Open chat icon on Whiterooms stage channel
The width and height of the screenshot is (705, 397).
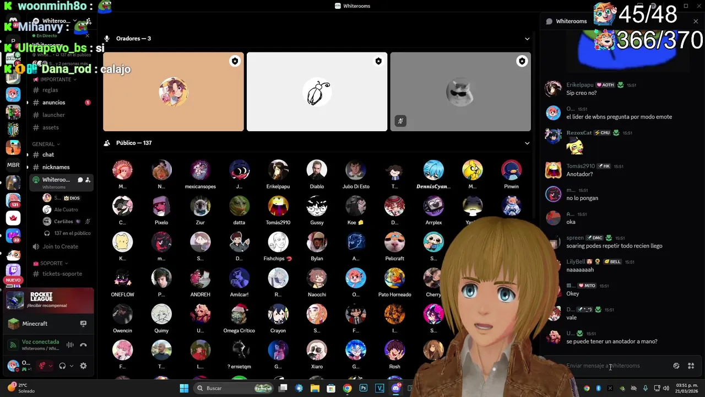[x=80, y=180]
